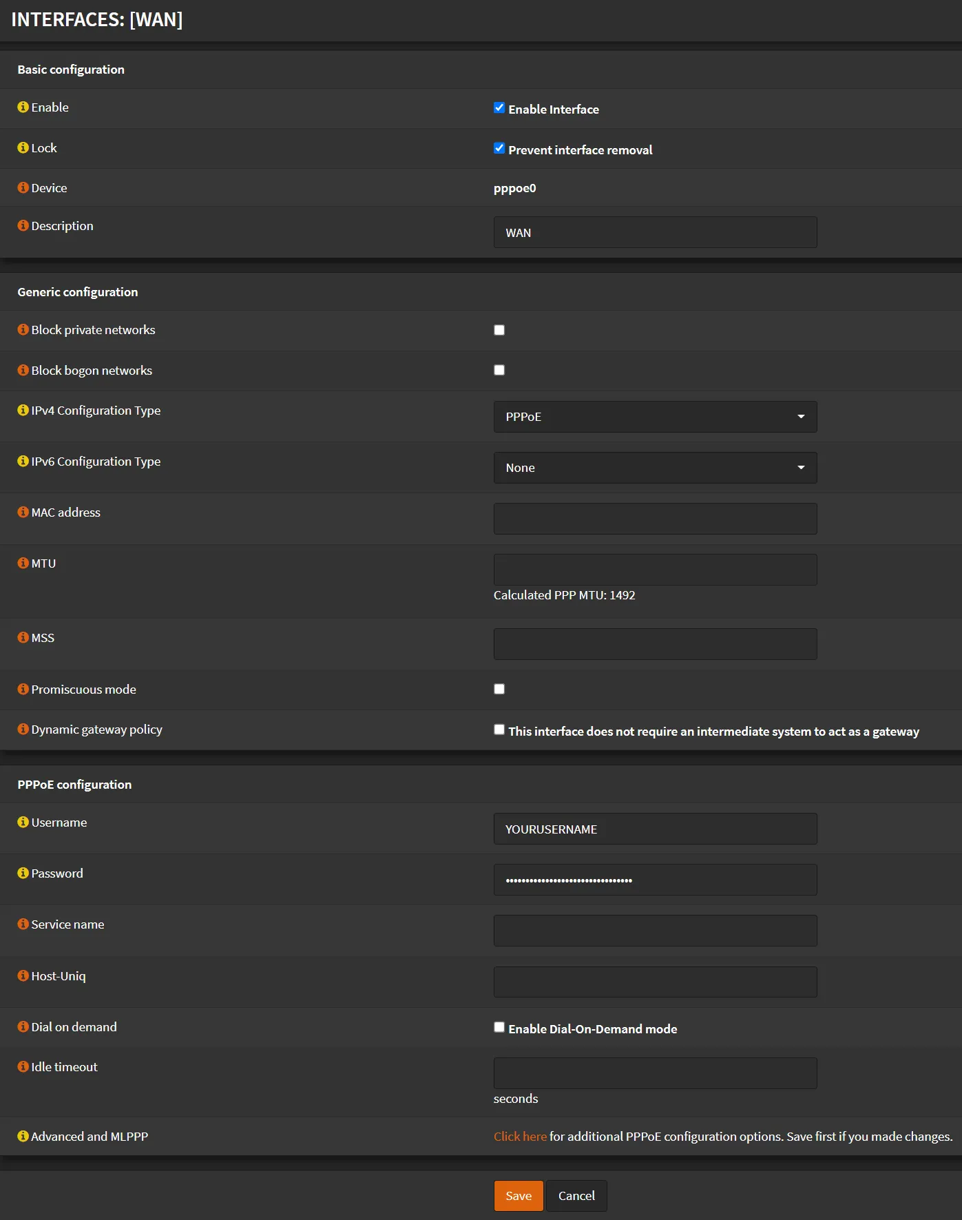Edit the Username field YOURUSERNAME

[655, 829]
